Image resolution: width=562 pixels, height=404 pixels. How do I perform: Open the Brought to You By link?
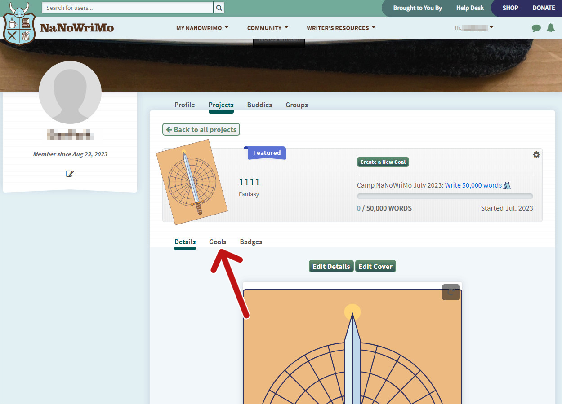(x=418, y=8)
